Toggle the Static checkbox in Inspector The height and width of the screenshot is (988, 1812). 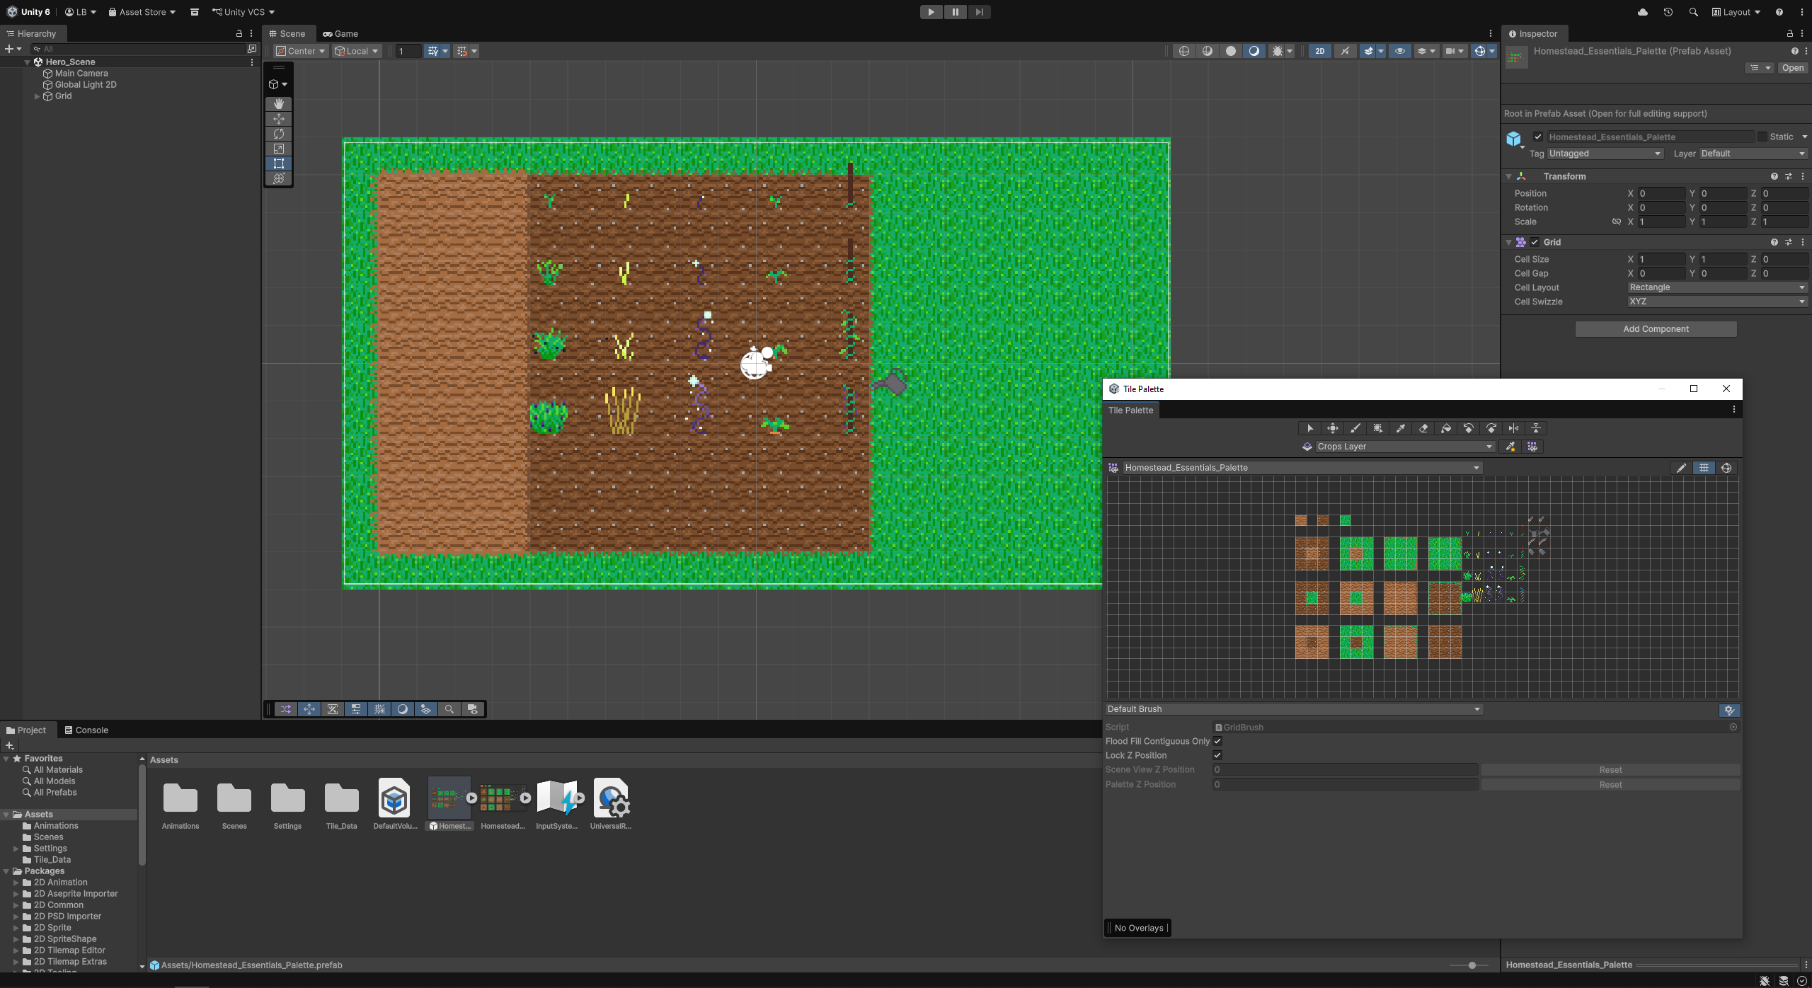[1762, 137]
